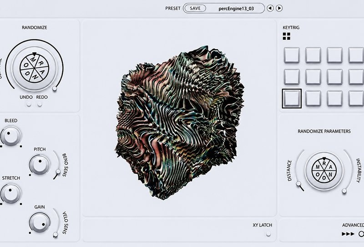Click the REDO button under Randomize
364x247 pixels.
click(40, 104)
